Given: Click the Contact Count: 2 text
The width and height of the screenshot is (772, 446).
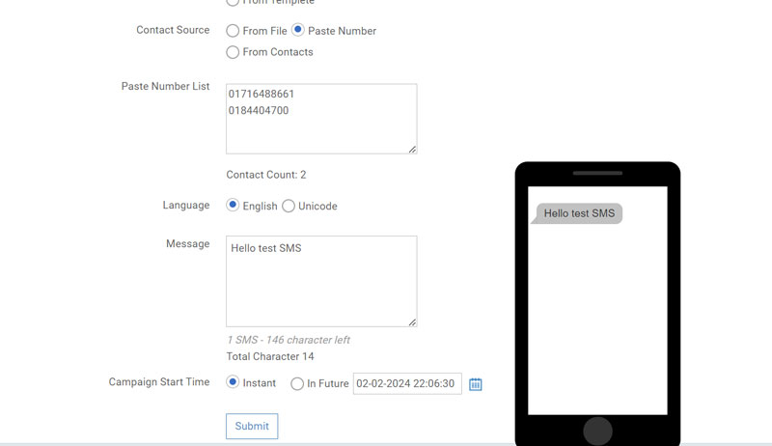Looking at the screenshot, I should 266,175.
